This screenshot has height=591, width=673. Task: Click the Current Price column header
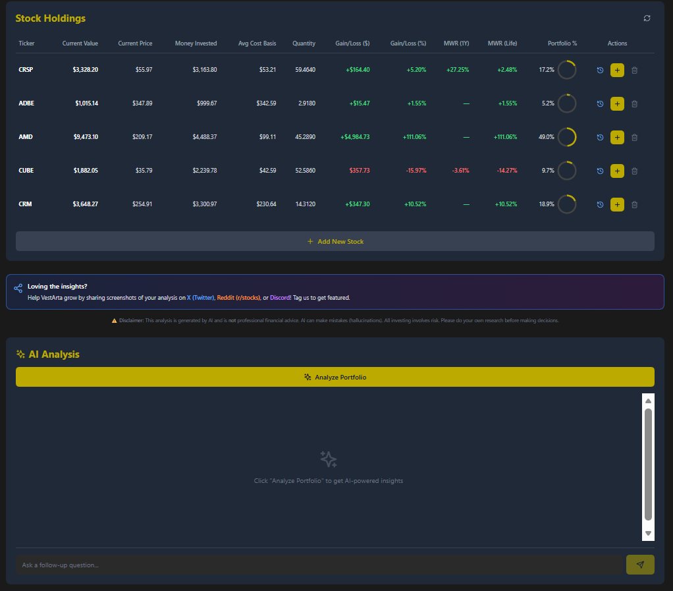coord(135,43)
